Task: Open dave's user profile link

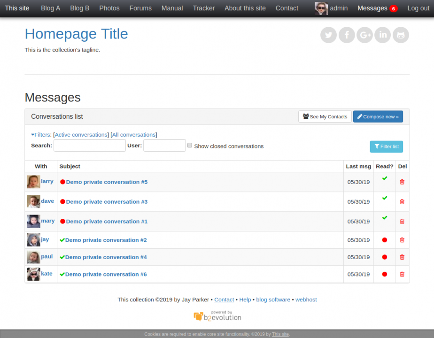Action: click(x=47, y=201)
